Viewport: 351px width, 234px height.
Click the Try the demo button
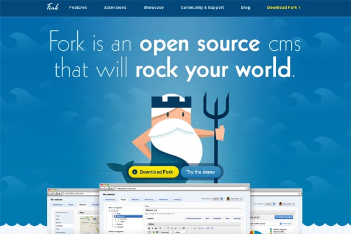click(x=201, y=172)
